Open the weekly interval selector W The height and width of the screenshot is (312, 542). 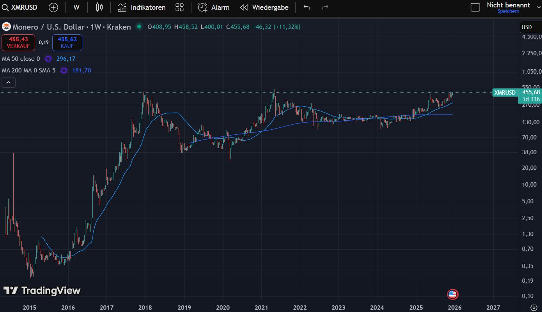[76, 7]
